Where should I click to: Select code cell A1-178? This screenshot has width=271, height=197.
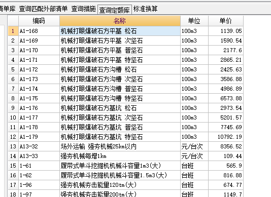point(39,127)
